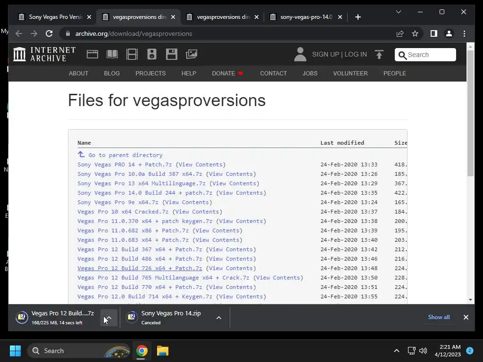
Task: View Contents of Sony Vegas Pro 9e x64.7z
Action: pos(187,202)
